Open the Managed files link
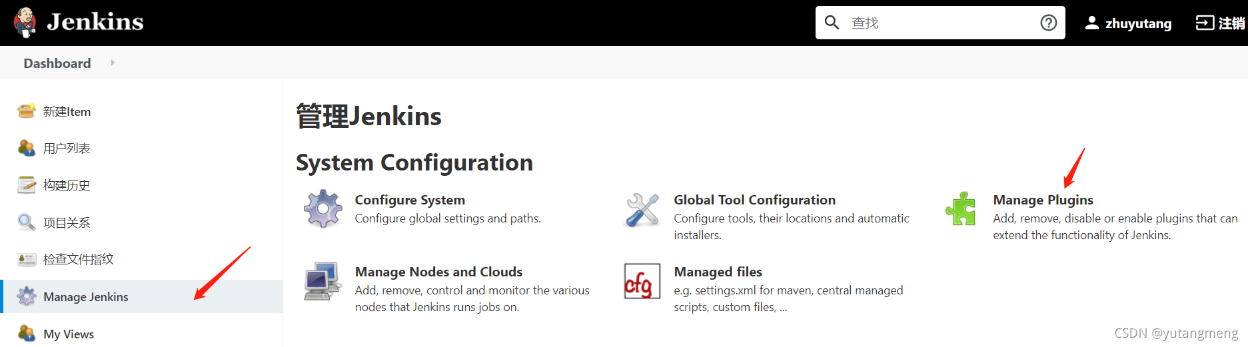 tap(718, 272)
